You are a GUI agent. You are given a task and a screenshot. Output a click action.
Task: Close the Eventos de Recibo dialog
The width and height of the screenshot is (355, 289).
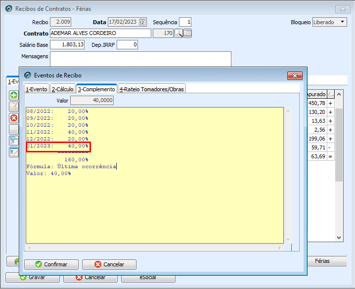[x=295, y=75]
